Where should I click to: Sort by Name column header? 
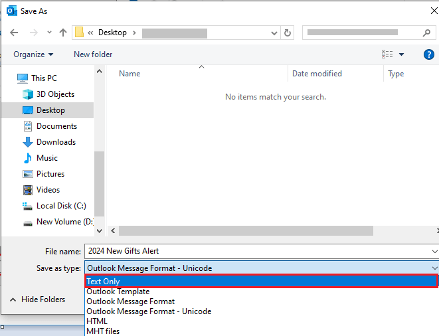click(x=130, y=74)
